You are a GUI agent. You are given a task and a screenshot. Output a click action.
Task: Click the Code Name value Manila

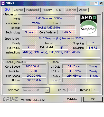(x=36, y=23)
